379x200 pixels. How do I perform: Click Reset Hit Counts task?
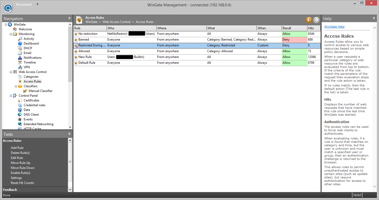click(x=22, y=183)
